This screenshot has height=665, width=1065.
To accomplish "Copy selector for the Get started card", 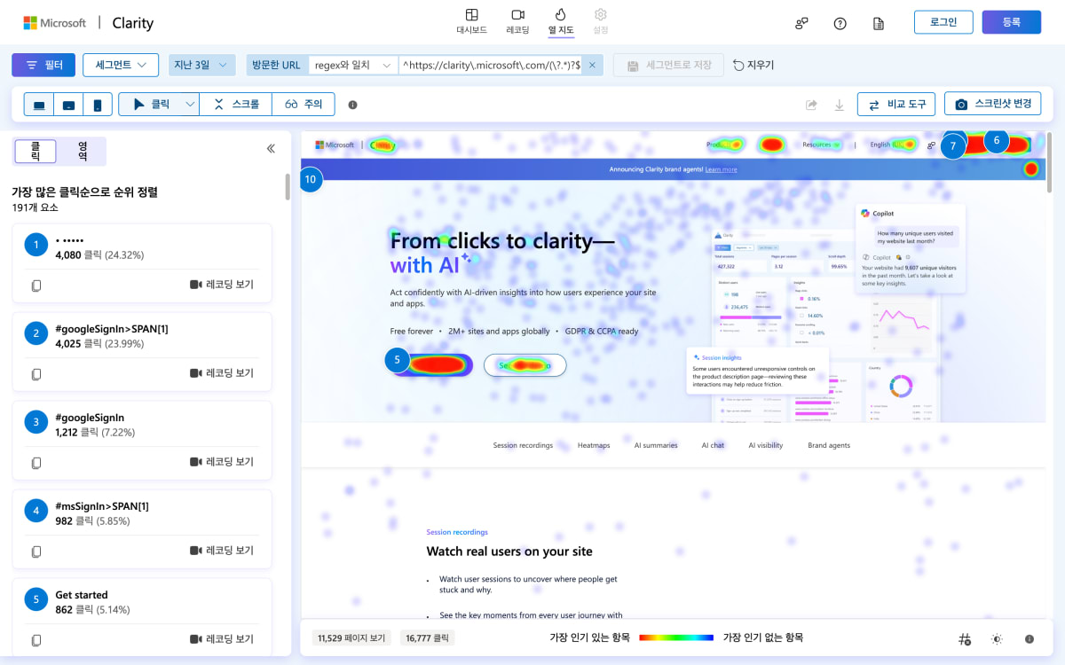I will click(36, 639).
